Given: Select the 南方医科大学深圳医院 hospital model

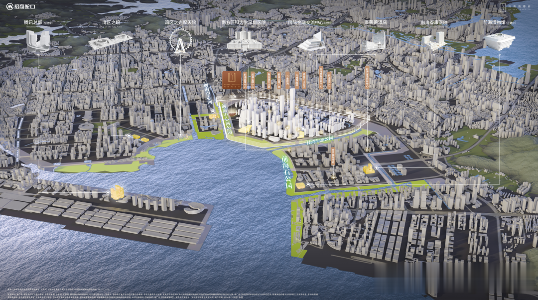Looking at the screenshot, I should (244, 41).
